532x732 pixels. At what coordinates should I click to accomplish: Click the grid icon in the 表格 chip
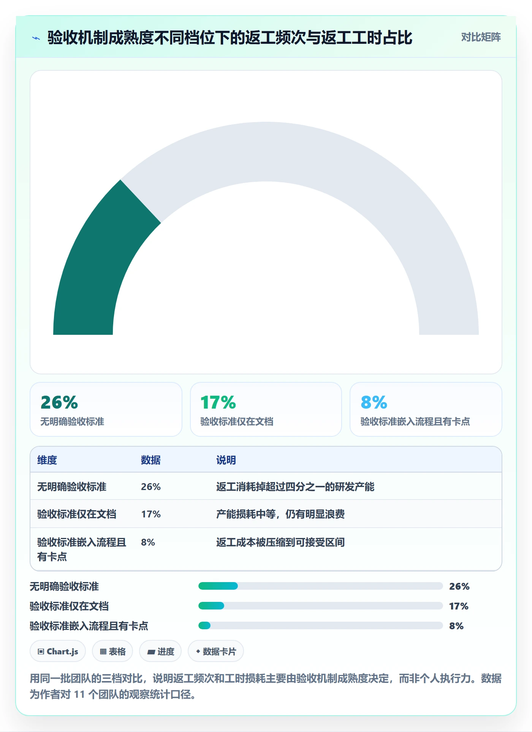(x=103, y=652)
